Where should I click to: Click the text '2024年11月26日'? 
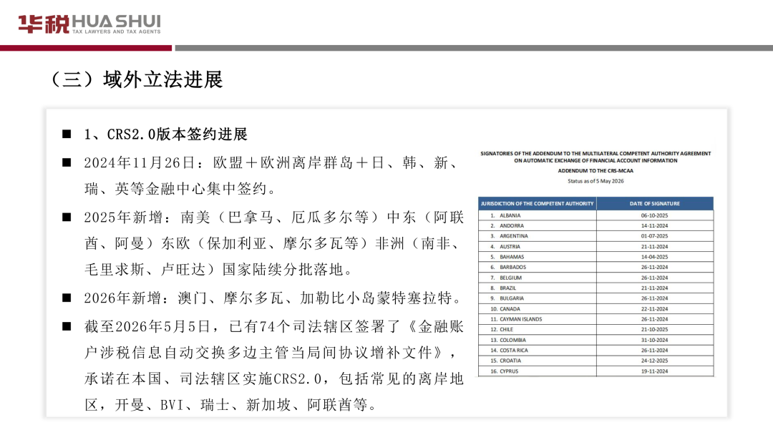pyautogui.click(x=140, y=162)
